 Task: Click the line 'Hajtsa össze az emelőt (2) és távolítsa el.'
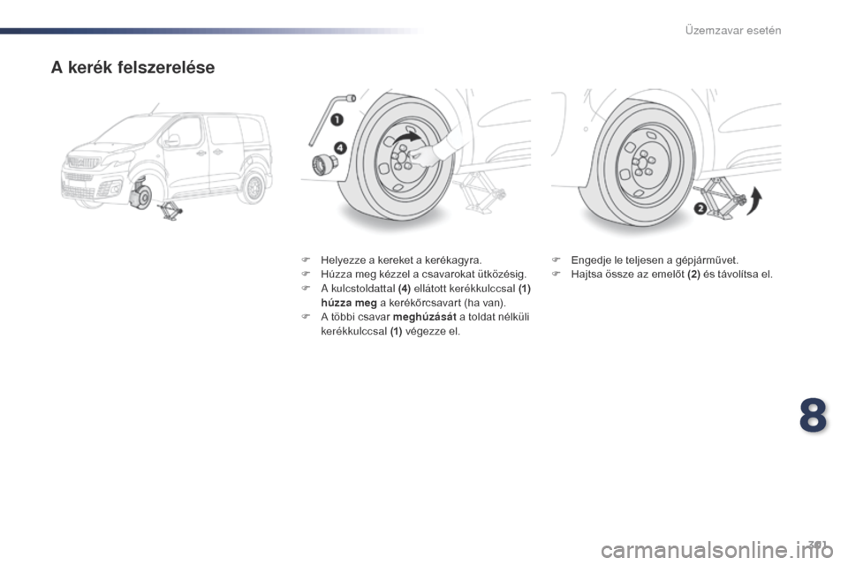tap(671, 275)
